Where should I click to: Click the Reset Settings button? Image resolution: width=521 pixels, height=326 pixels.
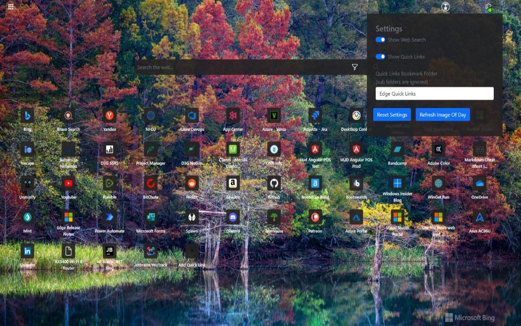click(x=392, y=115)
